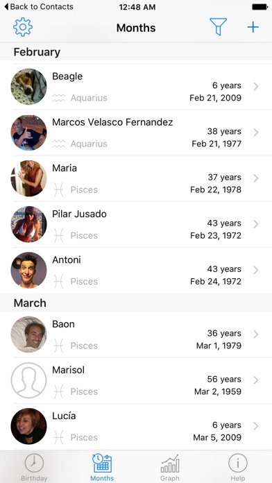Select Baon's profile thumbnail

(28, 334)
